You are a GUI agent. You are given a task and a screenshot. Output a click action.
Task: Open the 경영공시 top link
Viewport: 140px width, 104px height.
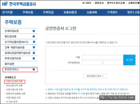point(99,3)
